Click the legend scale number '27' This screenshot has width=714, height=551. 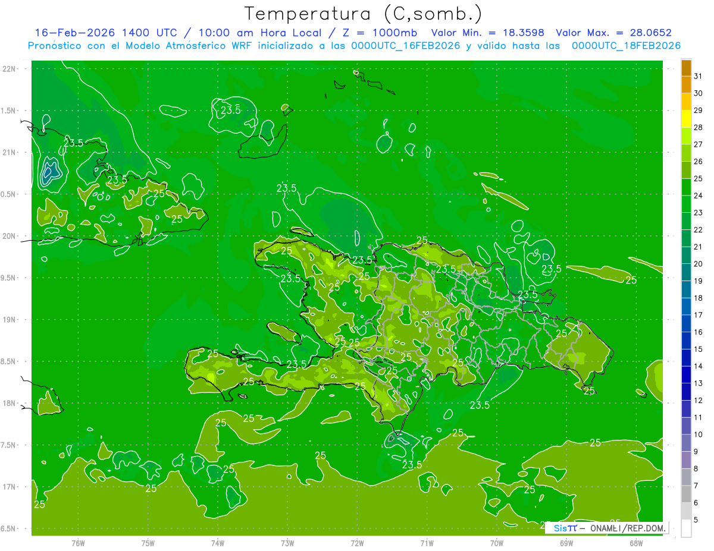click(699, 144)
